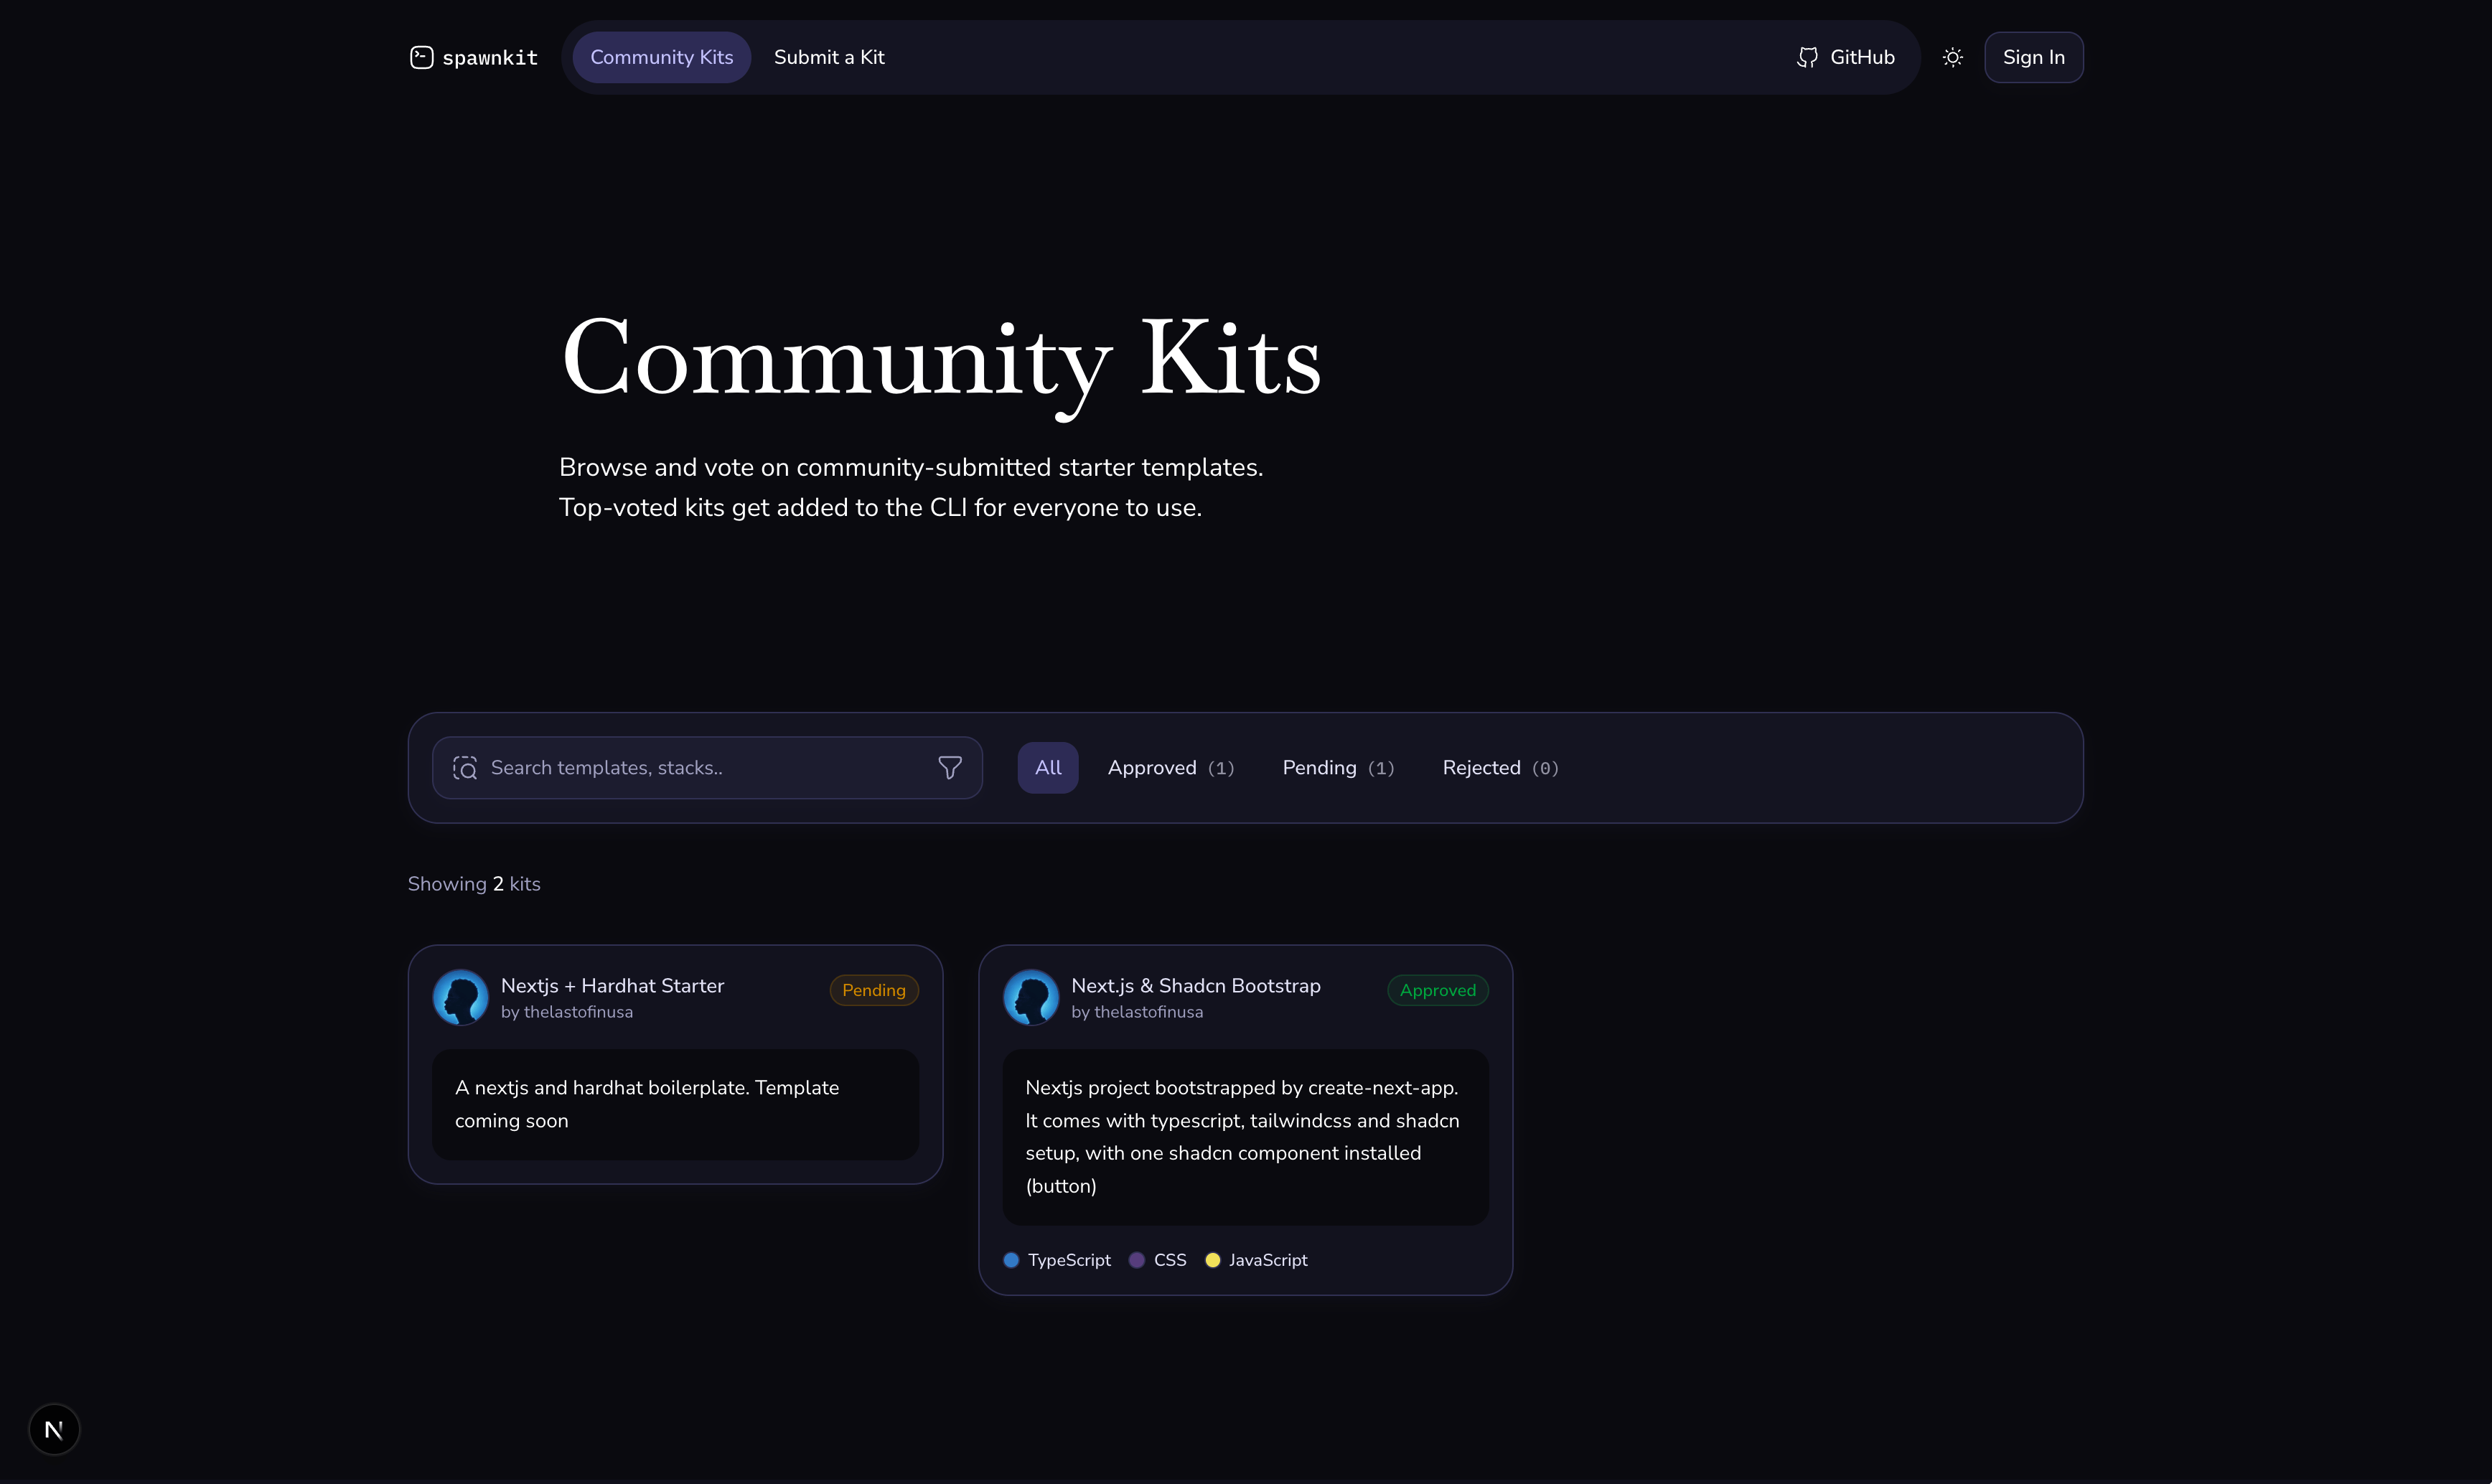2492x1484 pixels.
Task: Click the Approved badge on Shadcn Bootstrap
Action: [1437, 989]
